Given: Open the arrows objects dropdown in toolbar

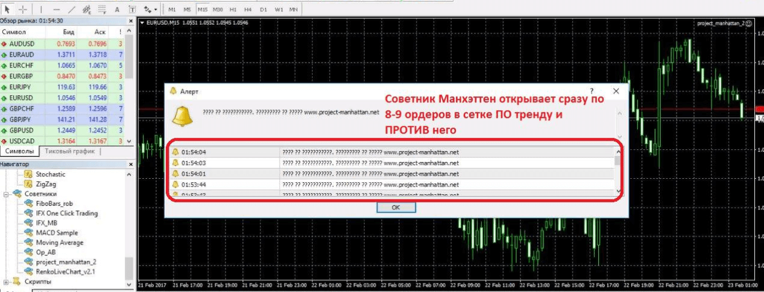Looking at the screenshot, I should tap(150, 9).
